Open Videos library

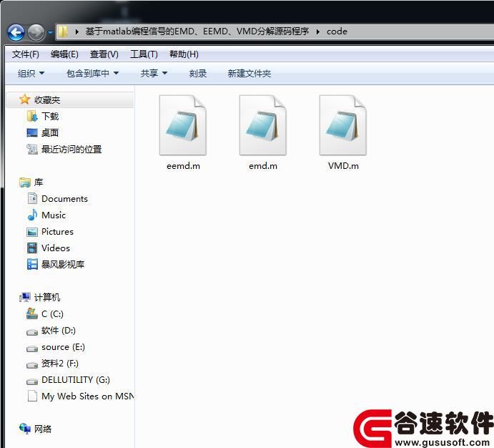(x=56, y=248)
